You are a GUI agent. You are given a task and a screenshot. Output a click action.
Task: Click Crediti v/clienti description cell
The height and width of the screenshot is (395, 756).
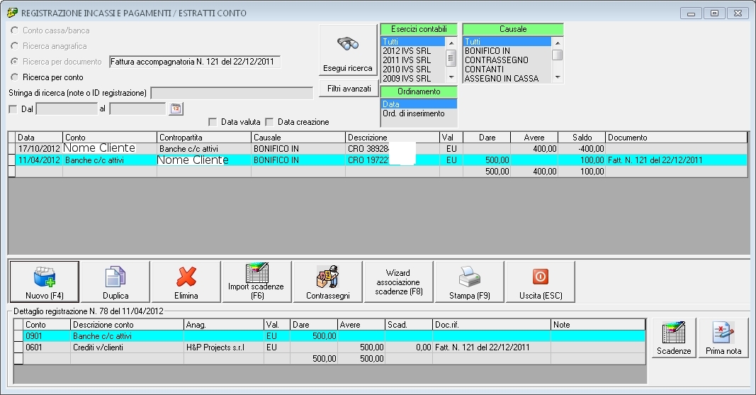[128, 347]
